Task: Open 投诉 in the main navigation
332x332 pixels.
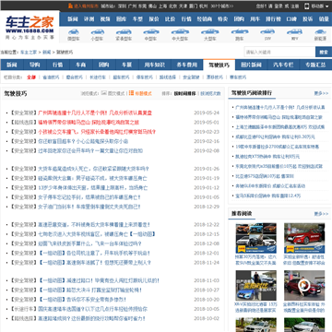Action: coord(308,19)
